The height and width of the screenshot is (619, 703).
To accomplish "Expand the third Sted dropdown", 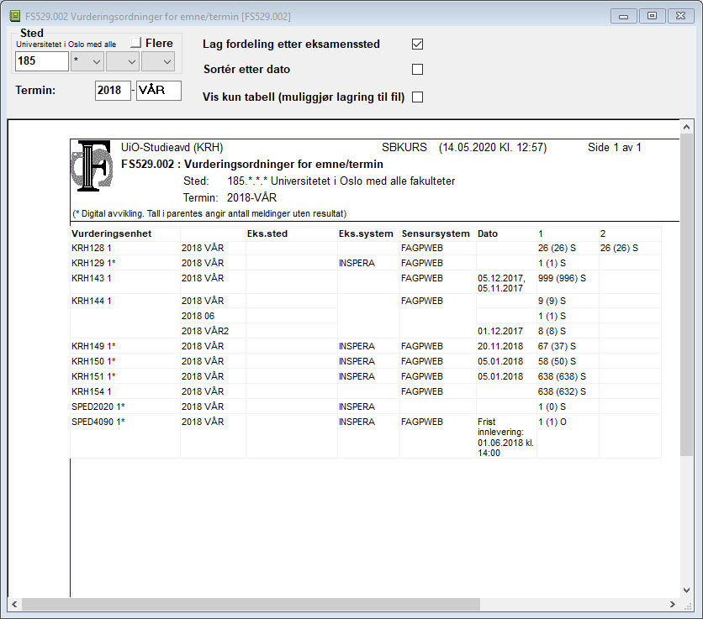I will click(158, 61).
